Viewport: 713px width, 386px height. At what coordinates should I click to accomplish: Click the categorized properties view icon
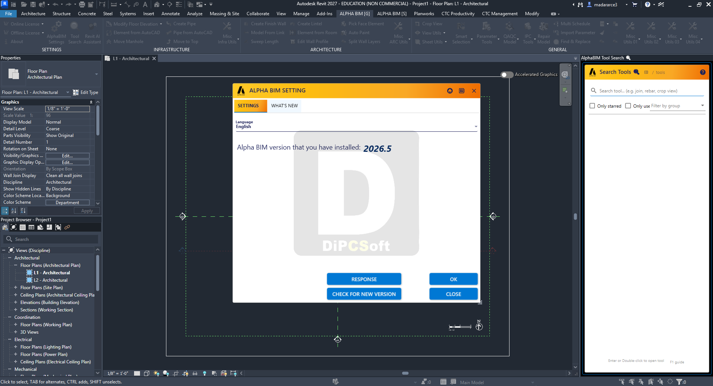click(5, 211)
